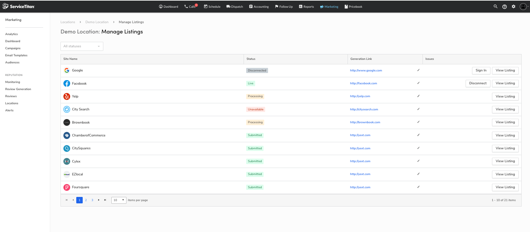Image resolution: width=530 pixels, height=232 pixels.
Task: Click Disconnect button for Facebook
Action: (478, 83)
